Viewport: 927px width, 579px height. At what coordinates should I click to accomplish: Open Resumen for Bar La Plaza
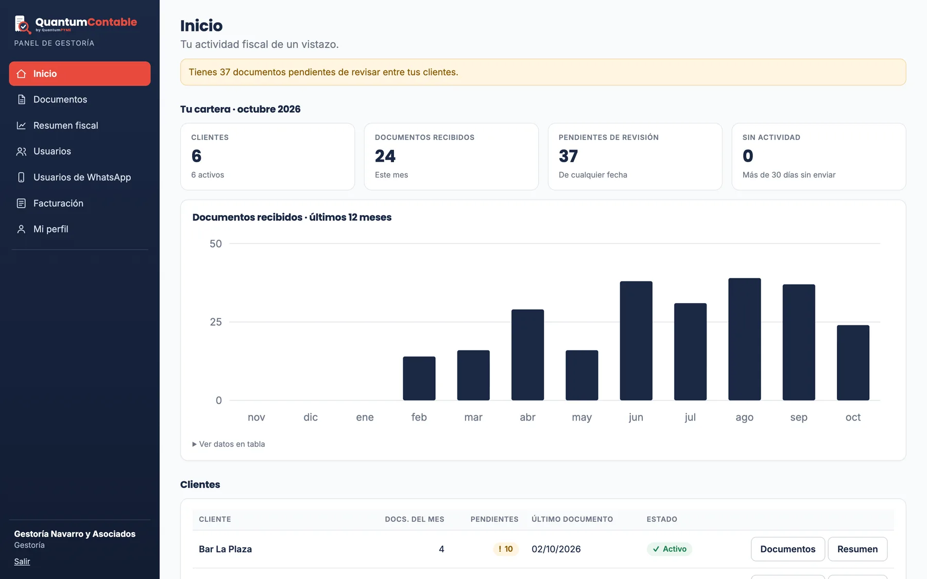[x=857, y=549]
